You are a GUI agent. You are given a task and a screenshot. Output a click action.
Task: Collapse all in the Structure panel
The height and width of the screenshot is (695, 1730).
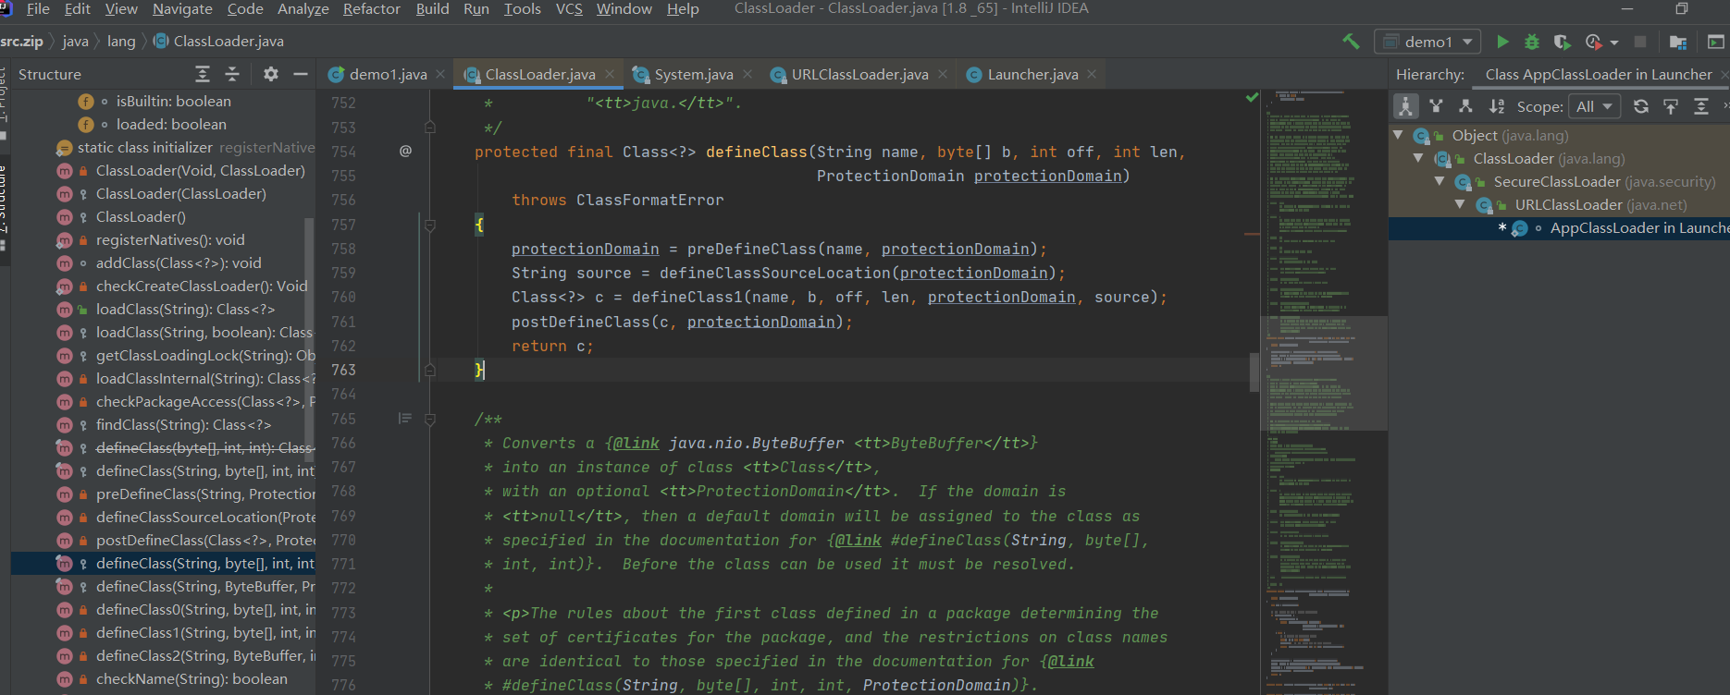[x=232, y=74]
